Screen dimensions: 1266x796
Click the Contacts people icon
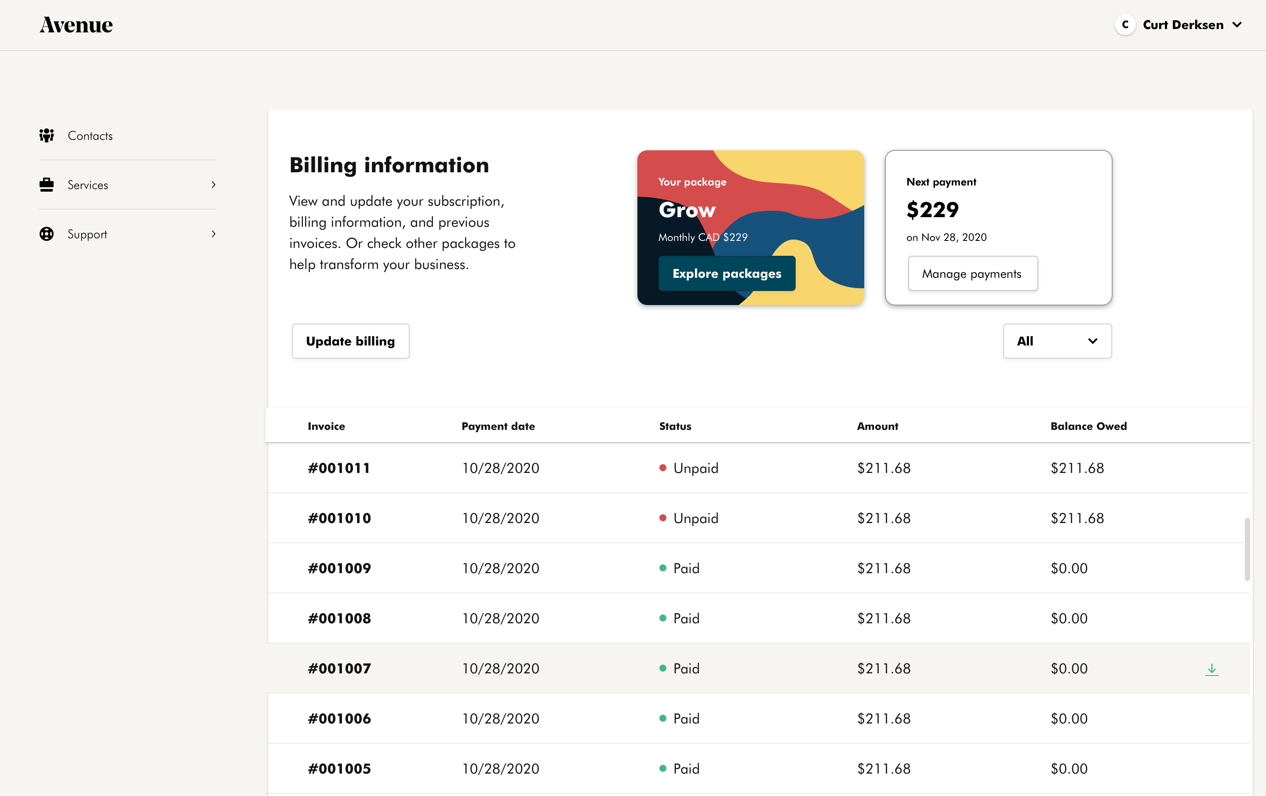(x=46, y=136)
